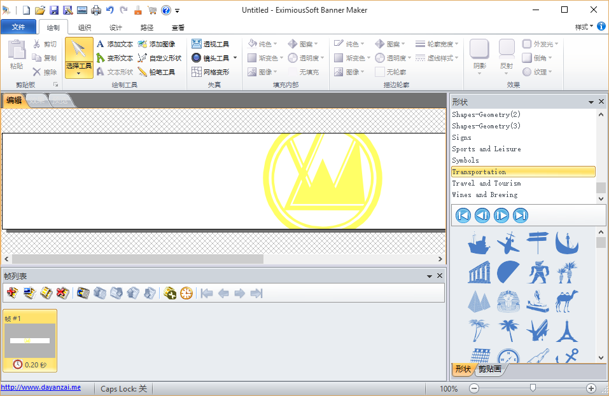Click the canvas horizontal scrollbar
The height and width of the screenshot is (396, 609).
pos(138,259)
